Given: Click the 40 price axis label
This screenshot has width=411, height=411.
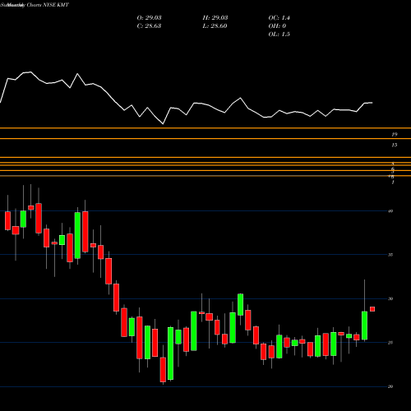Looking at the screenshot, I should [x=390, y=211].
